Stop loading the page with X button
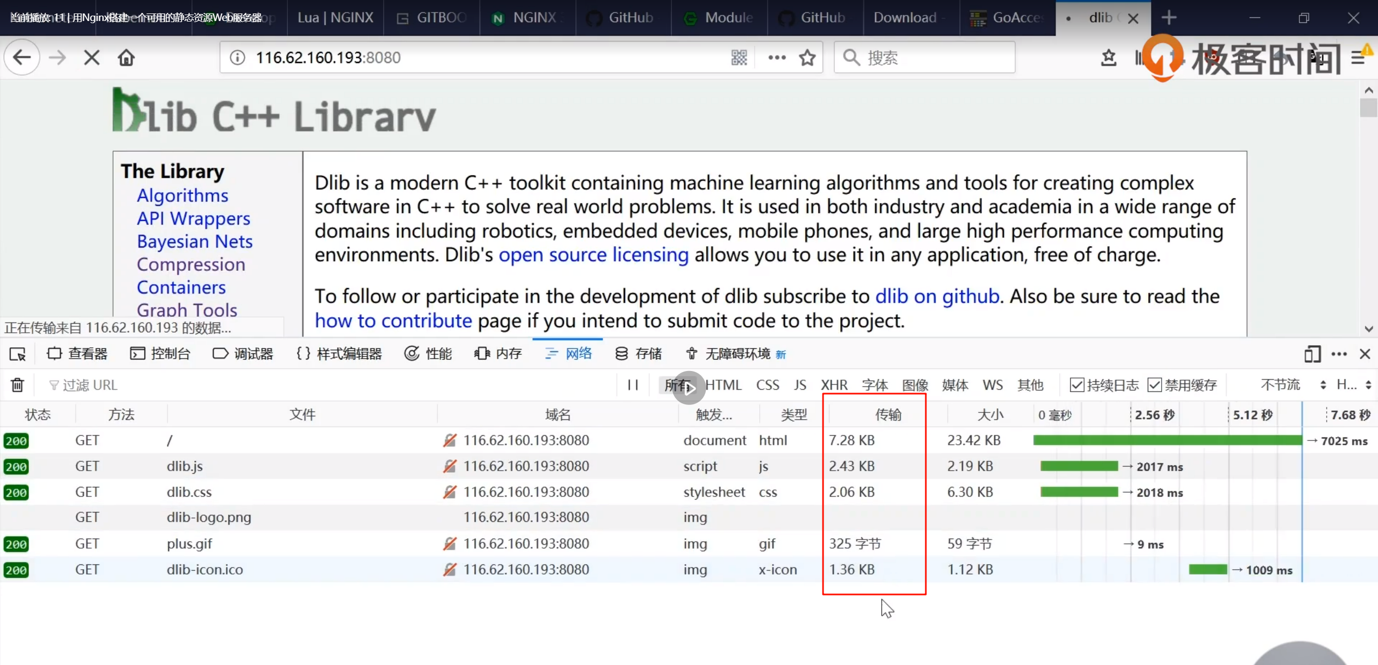 tap(92, 57)
